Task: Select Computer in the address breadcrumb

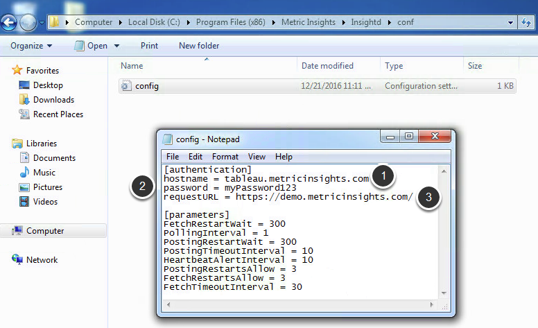Action: [x=94, y=22]
